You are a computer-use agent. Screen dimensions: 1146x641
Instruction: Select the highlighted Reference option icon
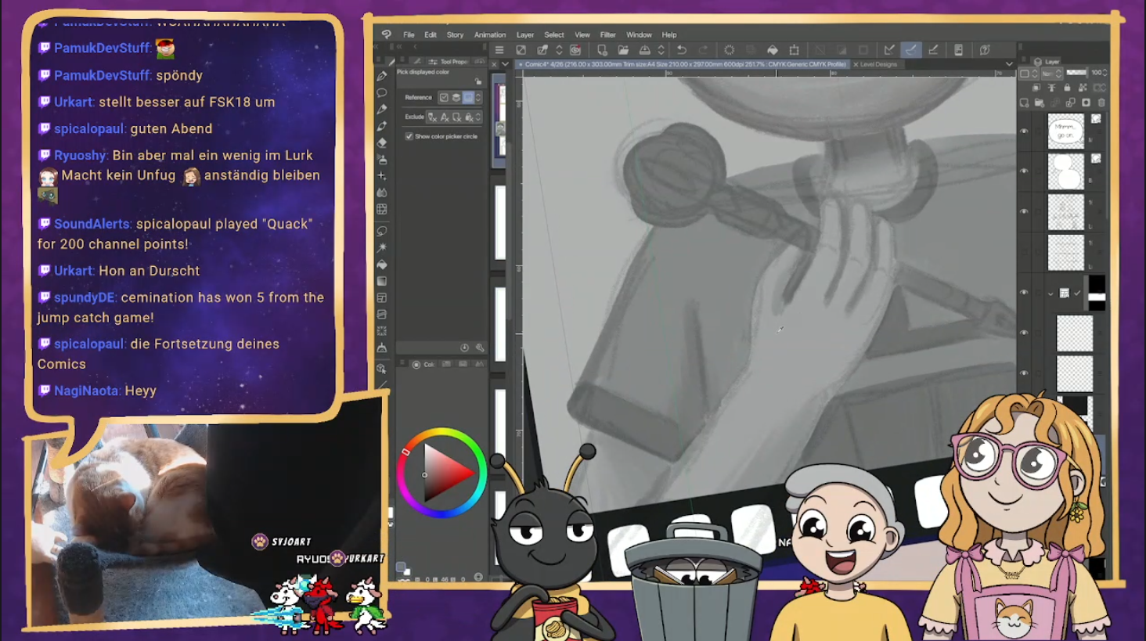tap(468, 97)
